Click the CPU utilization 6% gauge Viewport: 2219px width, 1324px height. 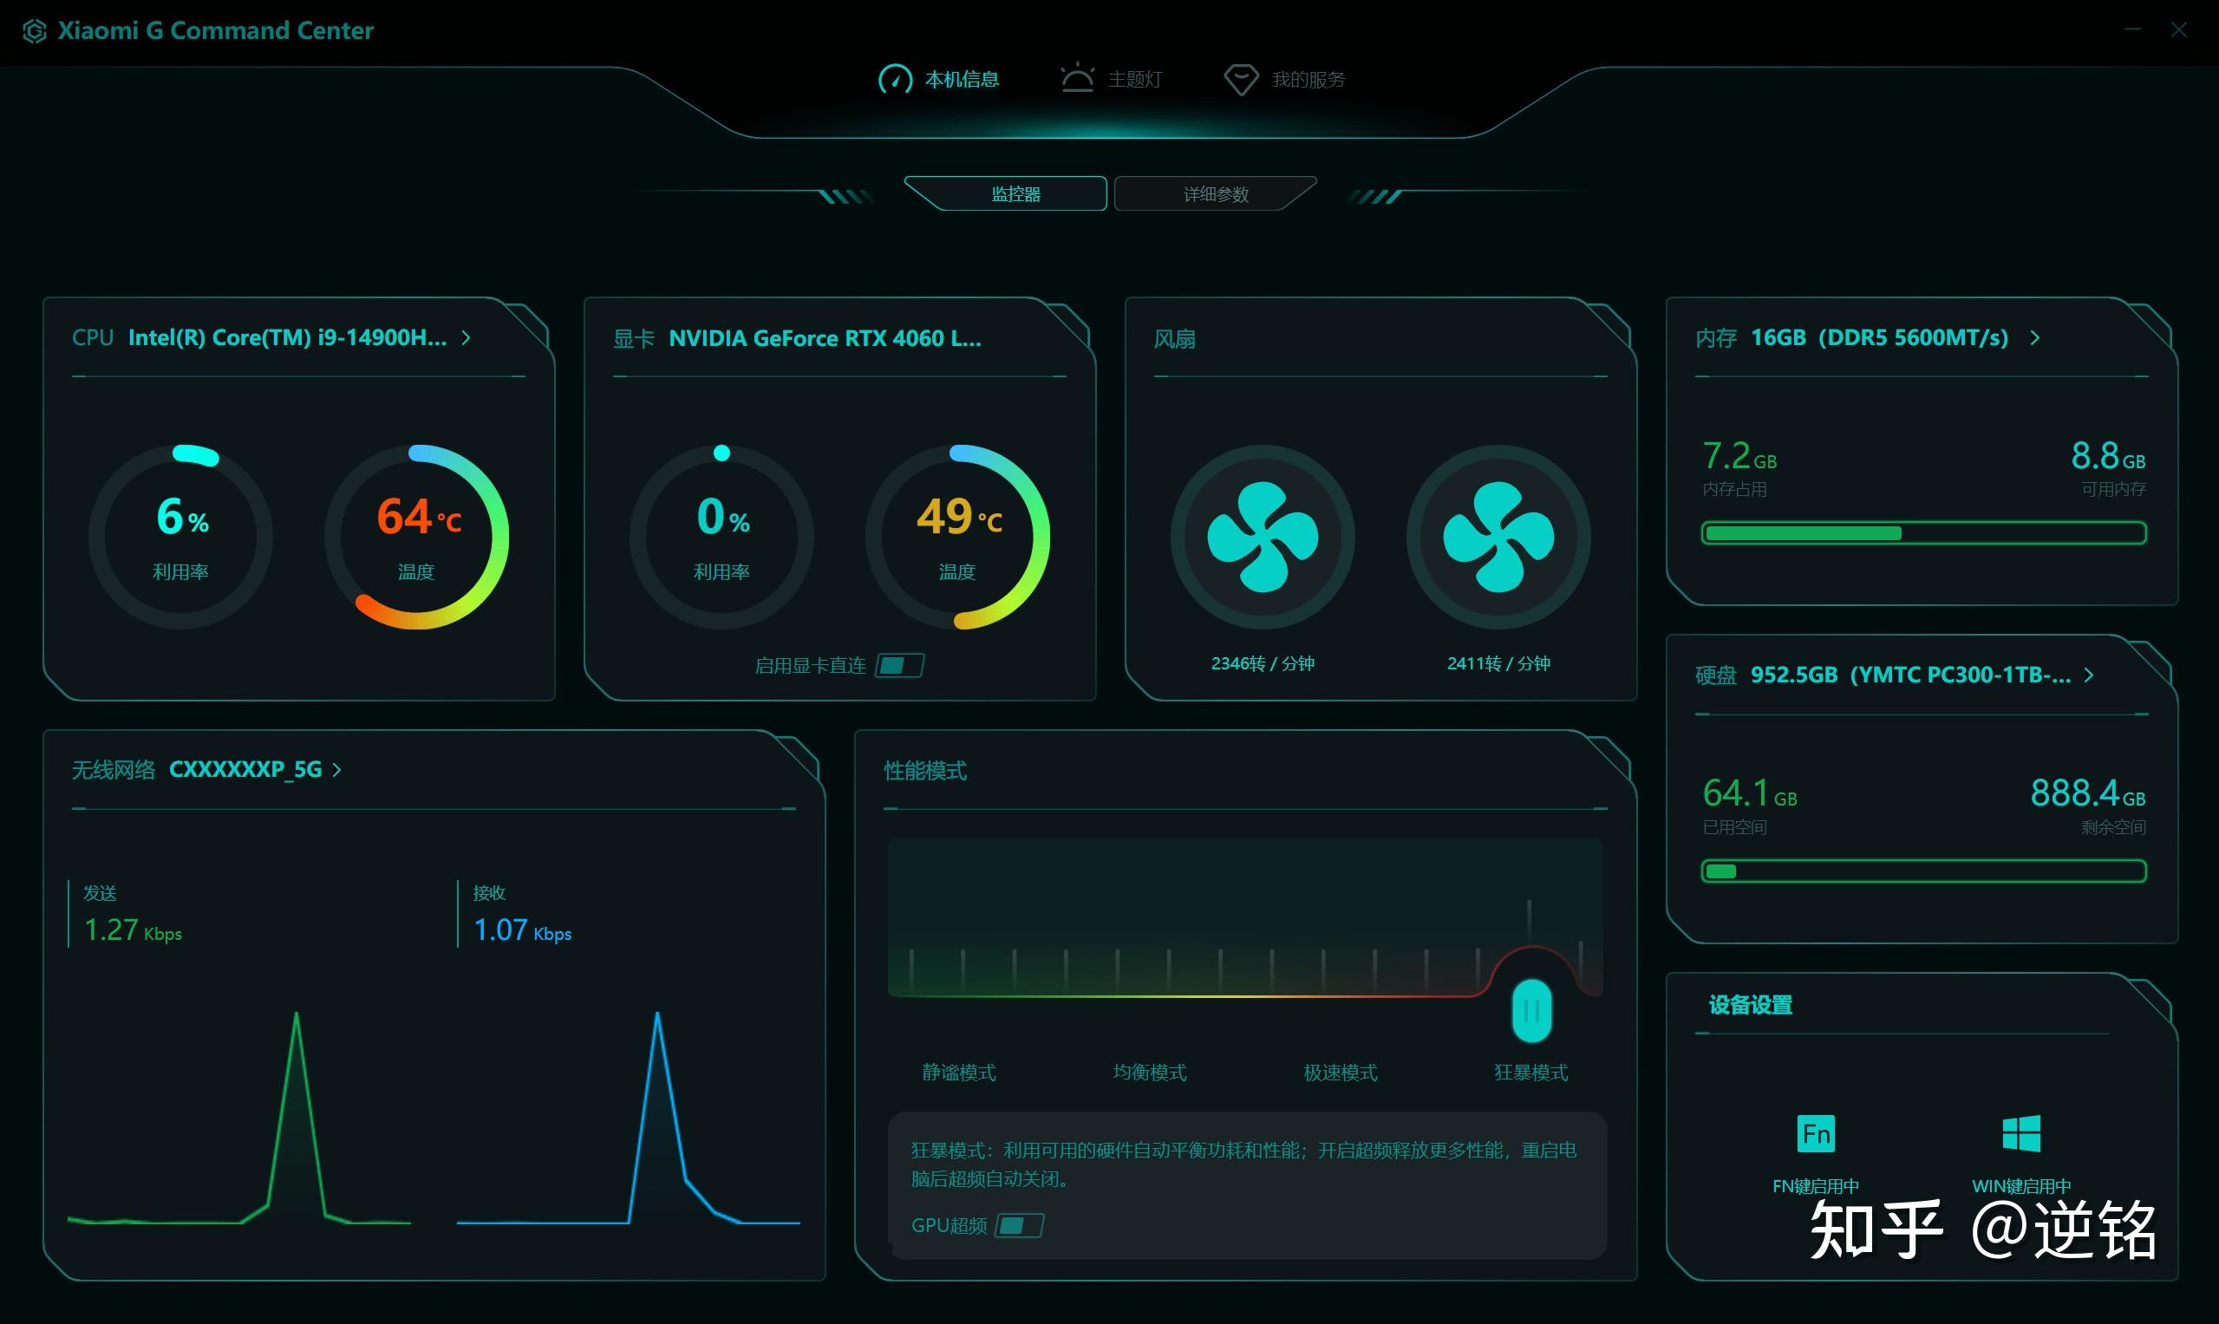click(x=181, y=537)
